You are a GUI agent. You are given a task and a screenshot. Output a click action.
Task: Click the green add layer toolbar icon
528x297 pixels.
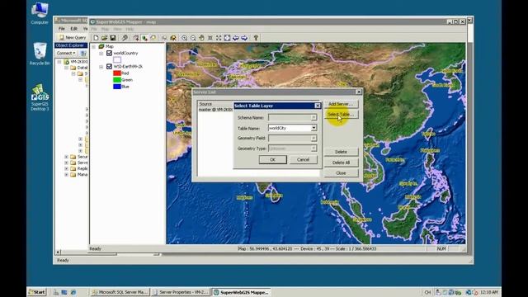click(144, 38)
